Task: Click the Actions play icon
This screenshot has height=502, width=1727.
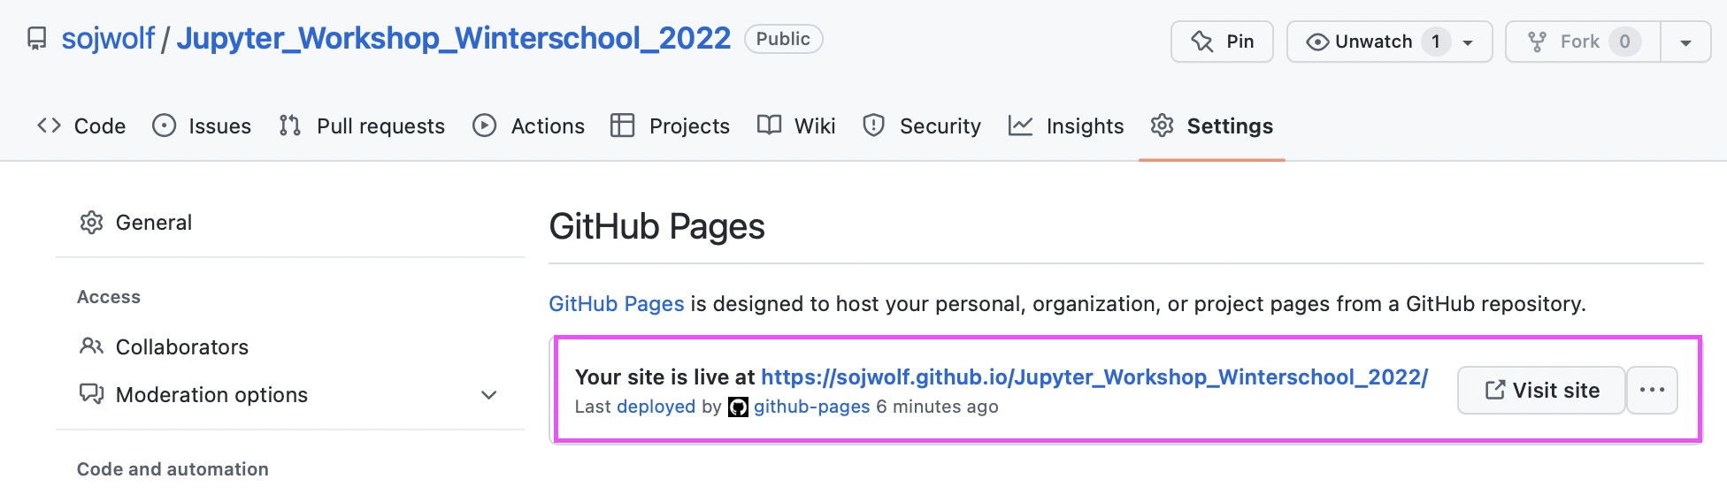Action: [x=484, y=125]
